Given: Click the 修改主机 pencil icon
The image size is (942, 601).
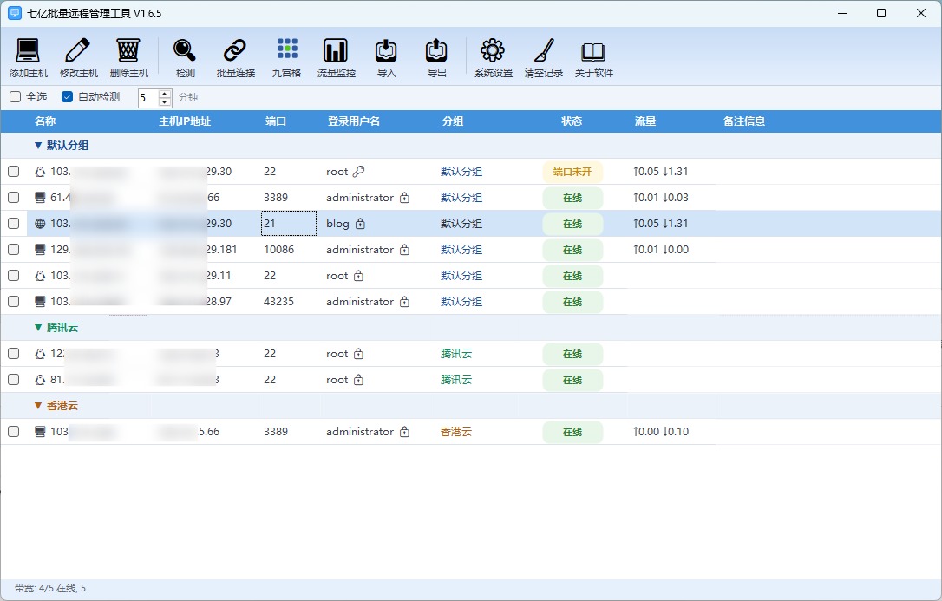Looking at the screenshot, I should 78,51.
